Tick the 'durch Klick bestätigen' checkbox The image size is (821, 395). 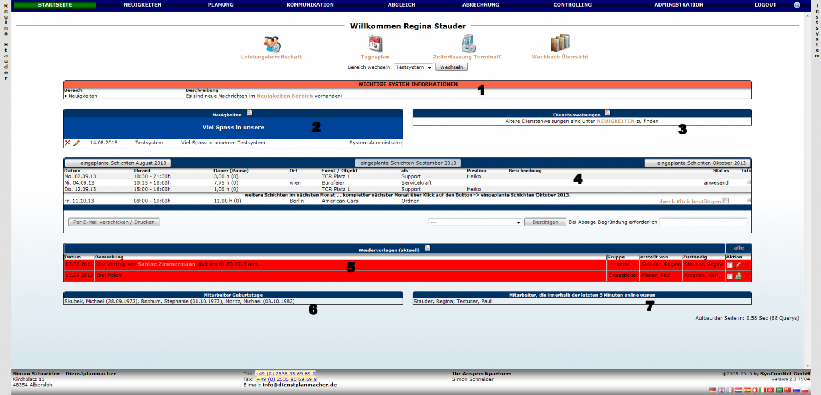click(x=726, y=201)
